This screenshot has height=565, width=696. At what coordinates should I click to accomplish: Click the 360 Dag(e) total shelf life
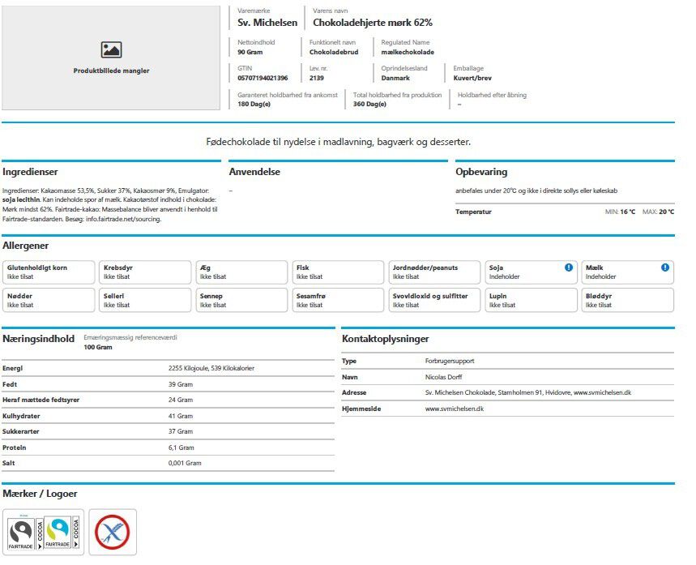369,105
